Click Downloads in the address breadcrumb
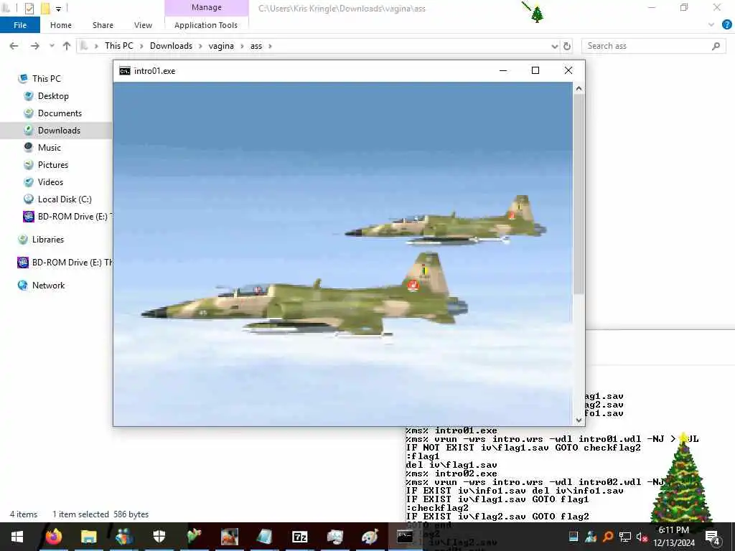Image resolution: width=735 pixels, height=551 pixels. click(x=171, y=46)
